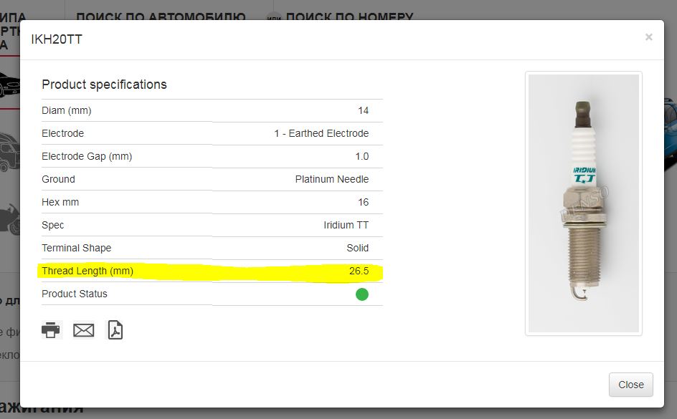Click the IKH20TT dialog title

[57, 39]
